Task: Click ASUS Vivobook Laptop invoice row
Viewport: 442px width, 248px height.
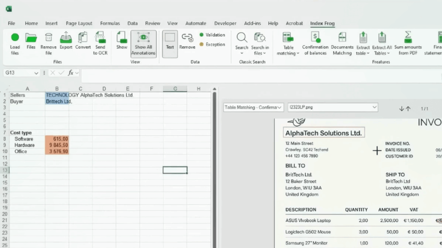Action: 363,221
